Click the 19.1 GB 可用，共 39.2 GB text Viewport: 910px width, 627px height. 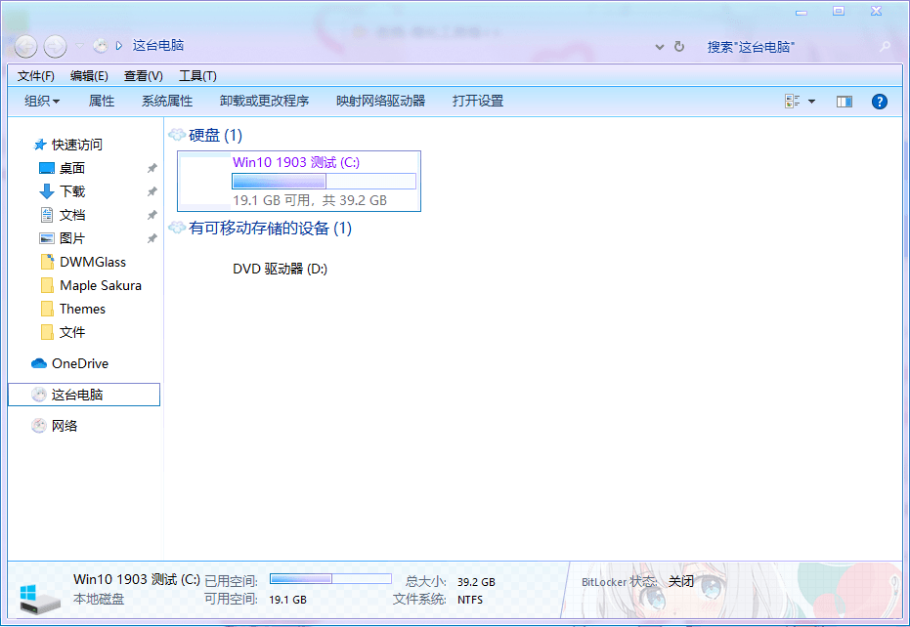pos(309,200)
